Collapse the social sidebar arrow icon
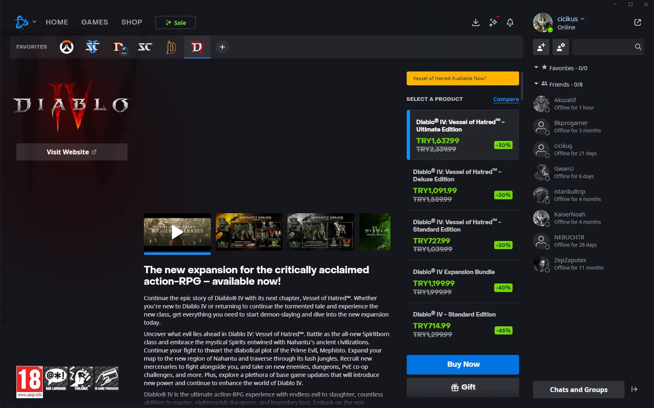 (634, 389)
